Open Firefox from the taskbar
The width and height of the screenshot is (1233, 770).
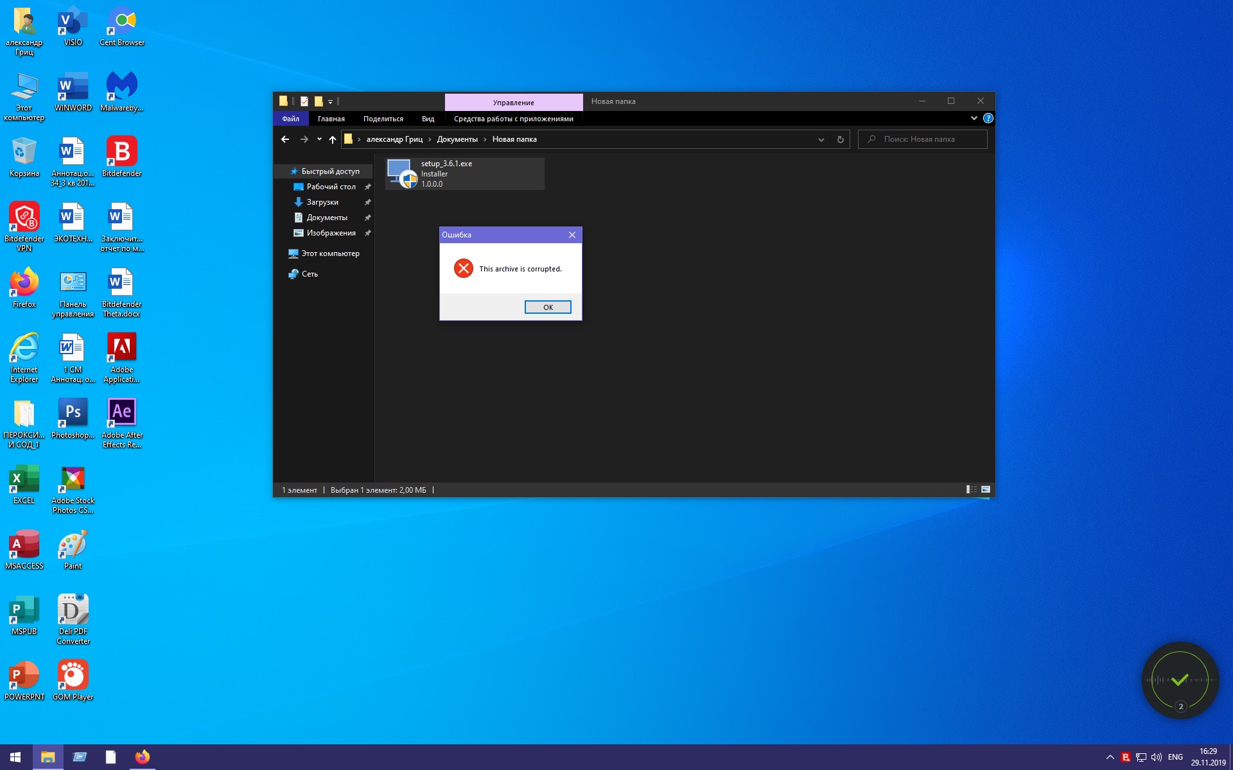tap(142, 757)
